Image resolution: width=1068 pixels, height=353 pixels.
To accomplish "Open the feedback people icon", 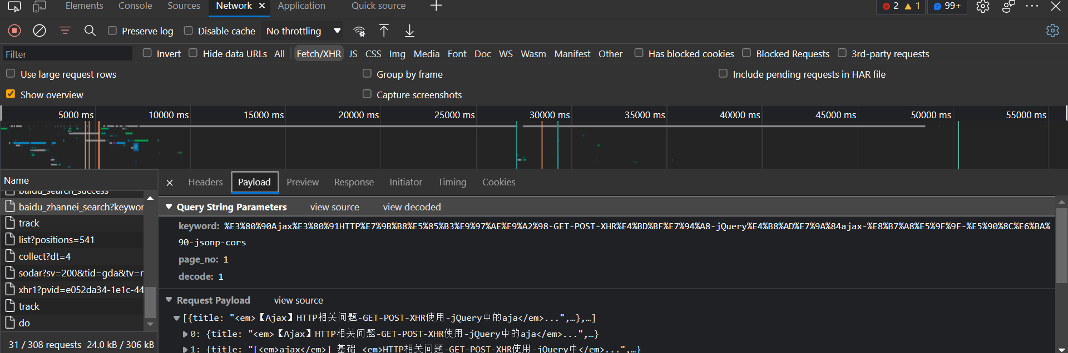I will pyautogui.click(x=1008, y=6).
